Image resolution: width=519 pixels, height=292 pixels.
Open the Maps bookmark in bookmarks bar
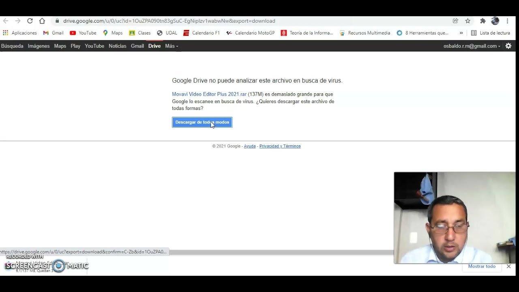pyautogui.click(x=113, y=33)
